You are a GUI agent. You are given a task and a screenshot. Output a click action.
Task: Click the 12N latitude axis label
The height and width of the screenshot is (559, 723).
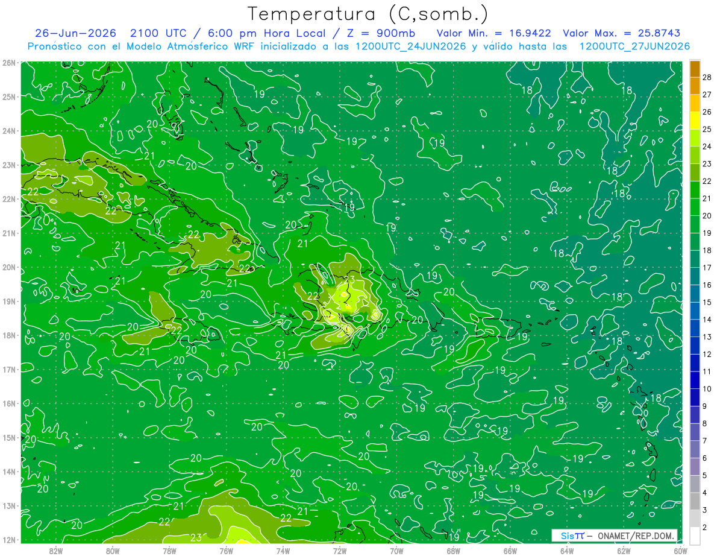coord(9,540)
